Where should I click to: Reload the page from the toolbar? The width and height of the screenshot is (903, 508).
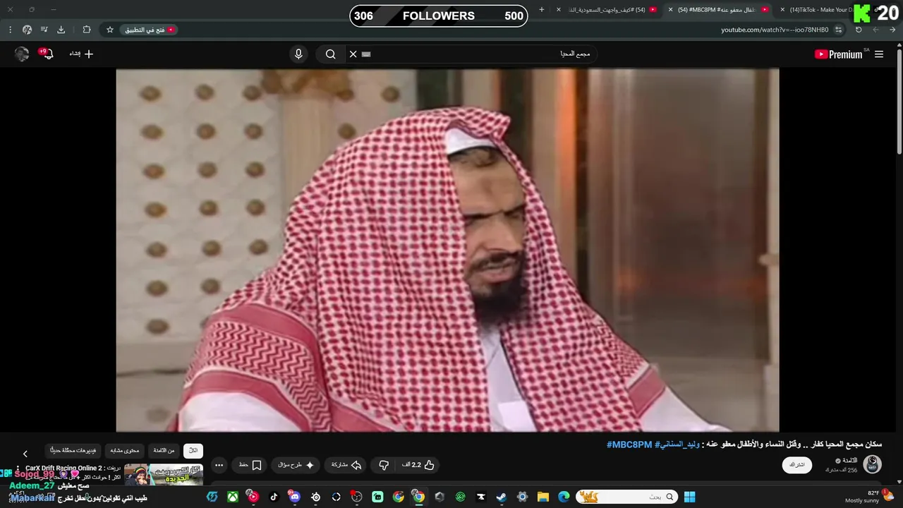[x=859, y=30]
